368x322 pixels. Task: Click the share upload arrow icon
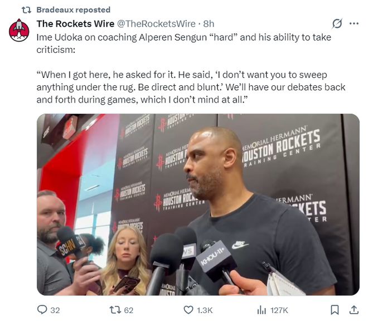coord(353,310)
